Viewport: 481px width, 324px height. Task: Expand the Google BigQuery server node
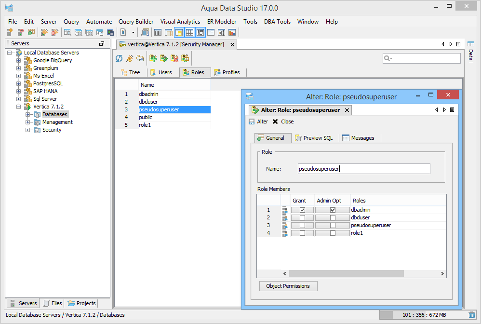pos(19,60)
